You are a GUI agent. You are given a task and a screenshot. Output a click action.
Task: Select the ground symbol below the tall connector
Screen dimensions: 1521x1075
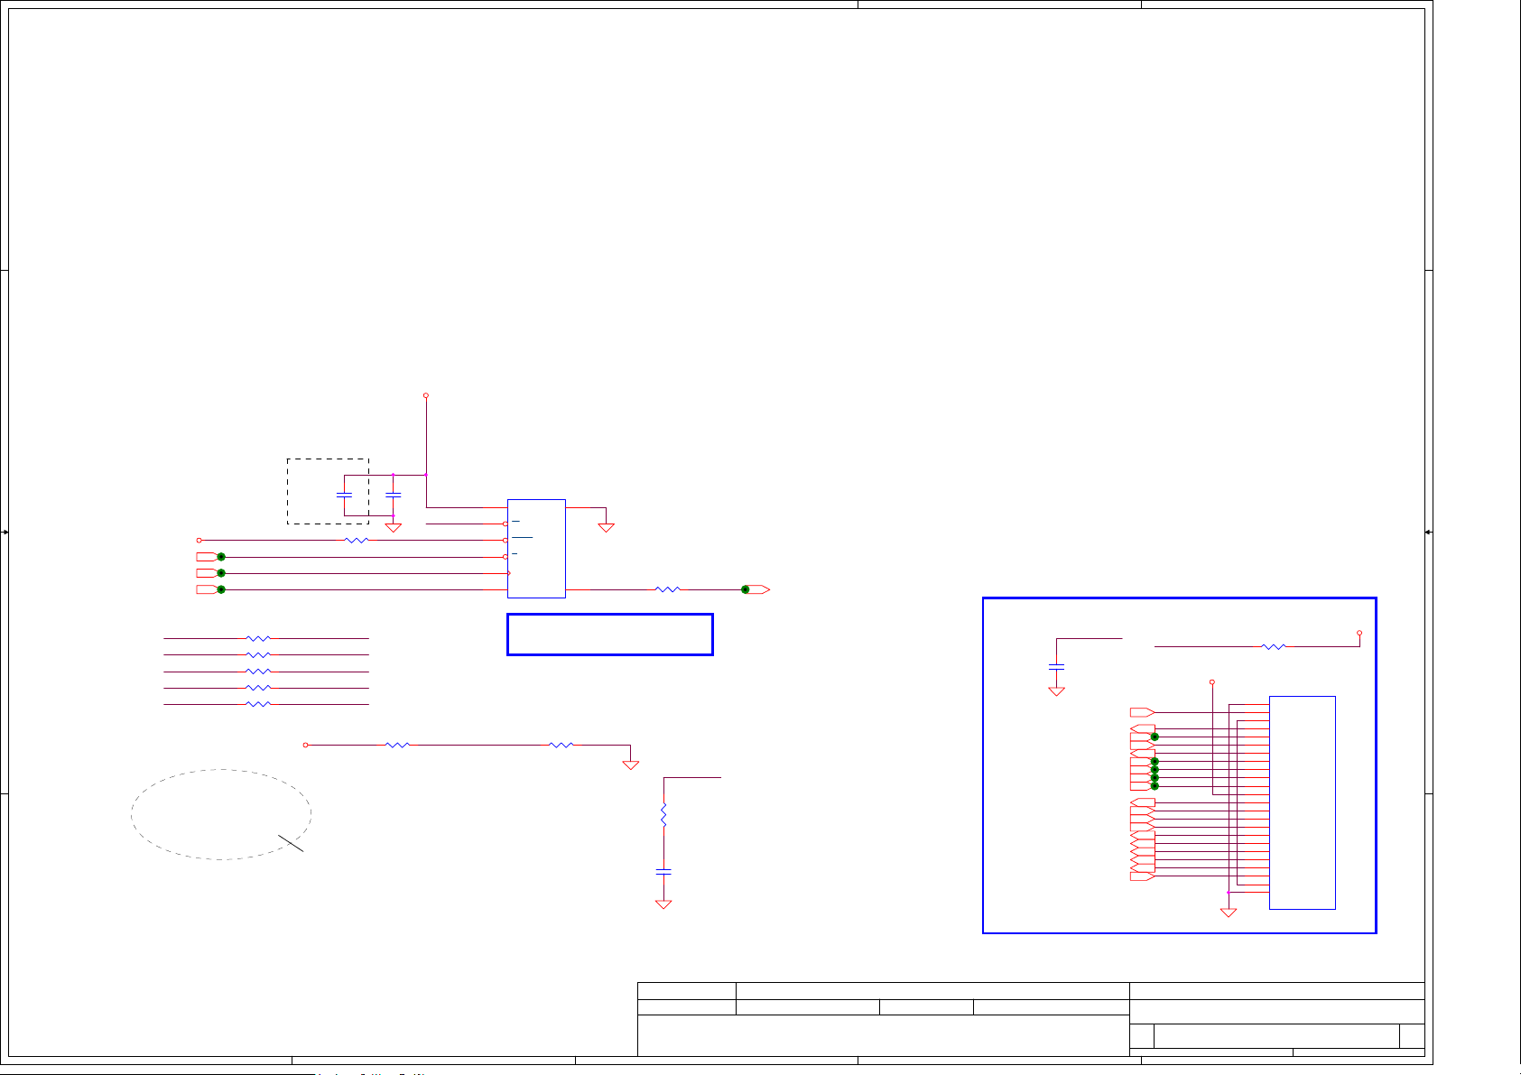(x=1229, y=913)
